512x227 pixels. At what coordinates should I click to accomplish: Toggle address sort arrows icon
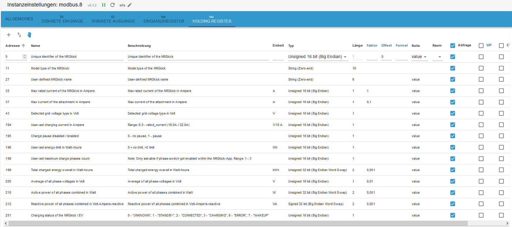(x=19, y=35)
